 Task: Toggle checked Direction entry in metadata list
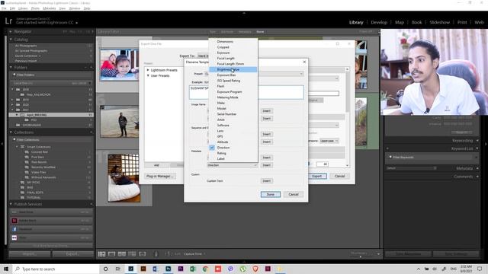[233, 148]
